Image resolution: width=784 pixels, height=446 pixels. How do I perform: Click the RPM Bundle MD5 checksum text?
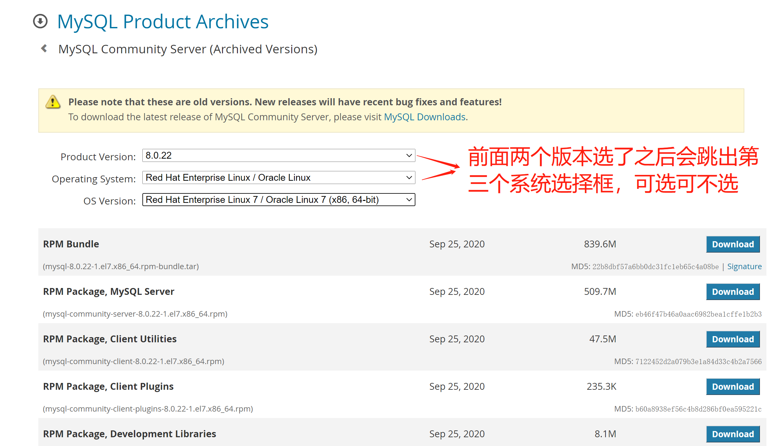click(655, 267)
